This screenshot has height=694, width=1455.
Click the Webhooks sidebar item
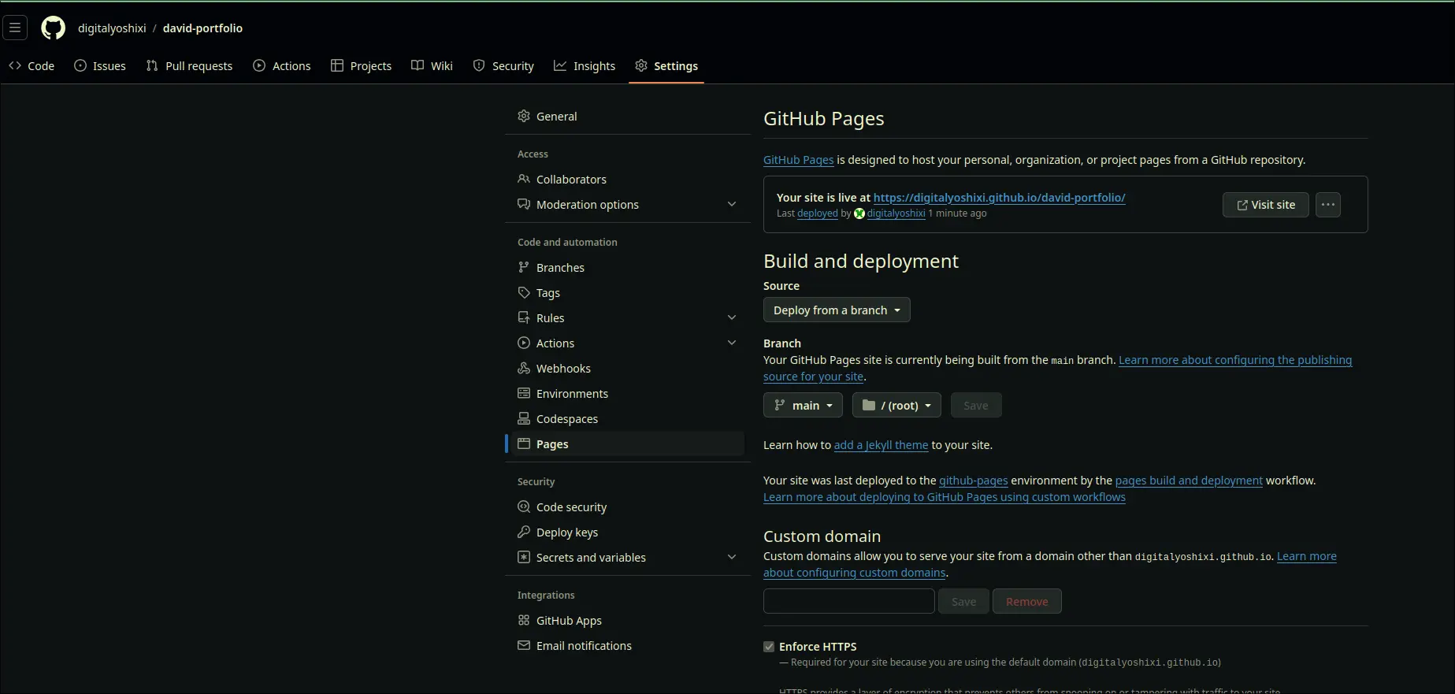[x=562, y=369]
